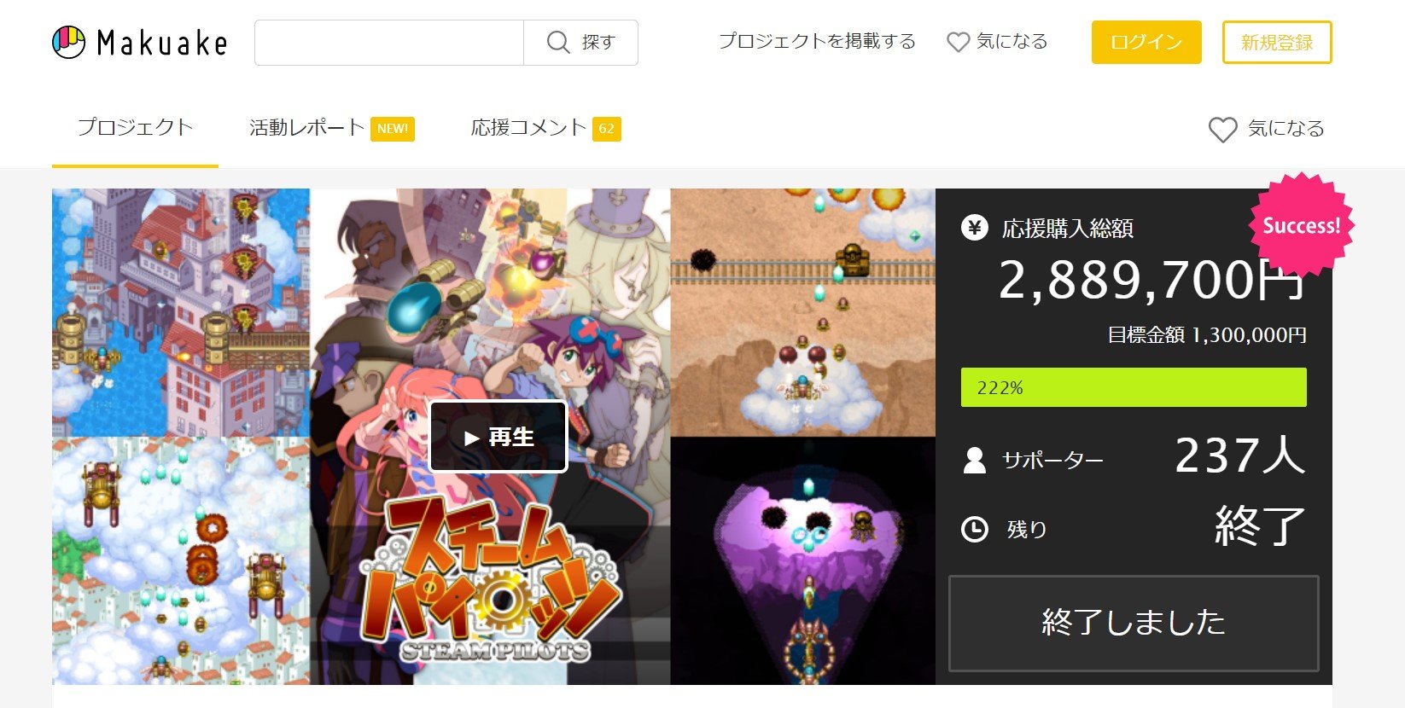The image size is (1405, 708).
Task: Open the 応援コメント tab
Action: tap(528, 128)
